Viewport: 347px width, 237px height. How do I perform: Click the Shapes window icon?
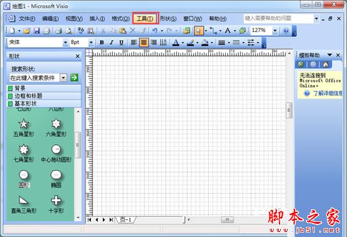(187, 31)
